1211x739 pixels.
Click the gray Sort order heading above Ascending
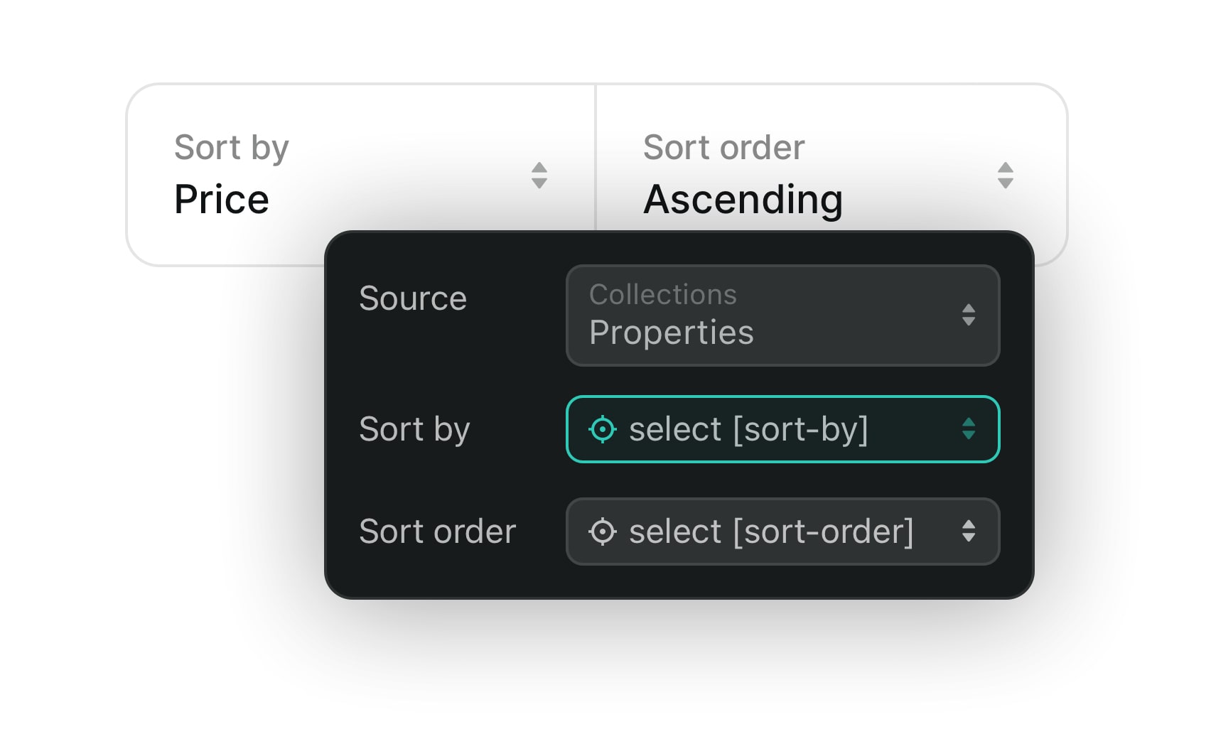(x=723, y=148)
